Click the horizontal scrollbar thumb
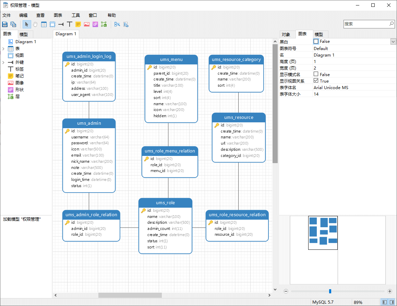This screenshot has width=397, height=306. [130, 295]
